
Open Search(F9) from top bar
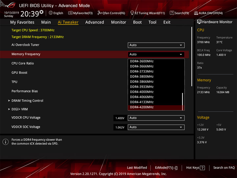pyautogui.click(x=179, y=13)
